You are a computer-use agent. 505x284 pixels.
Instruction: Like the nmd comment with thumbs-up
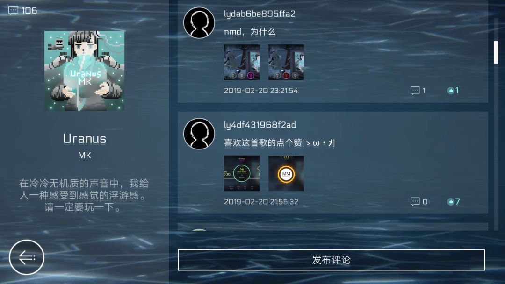[x=450, y=91]
